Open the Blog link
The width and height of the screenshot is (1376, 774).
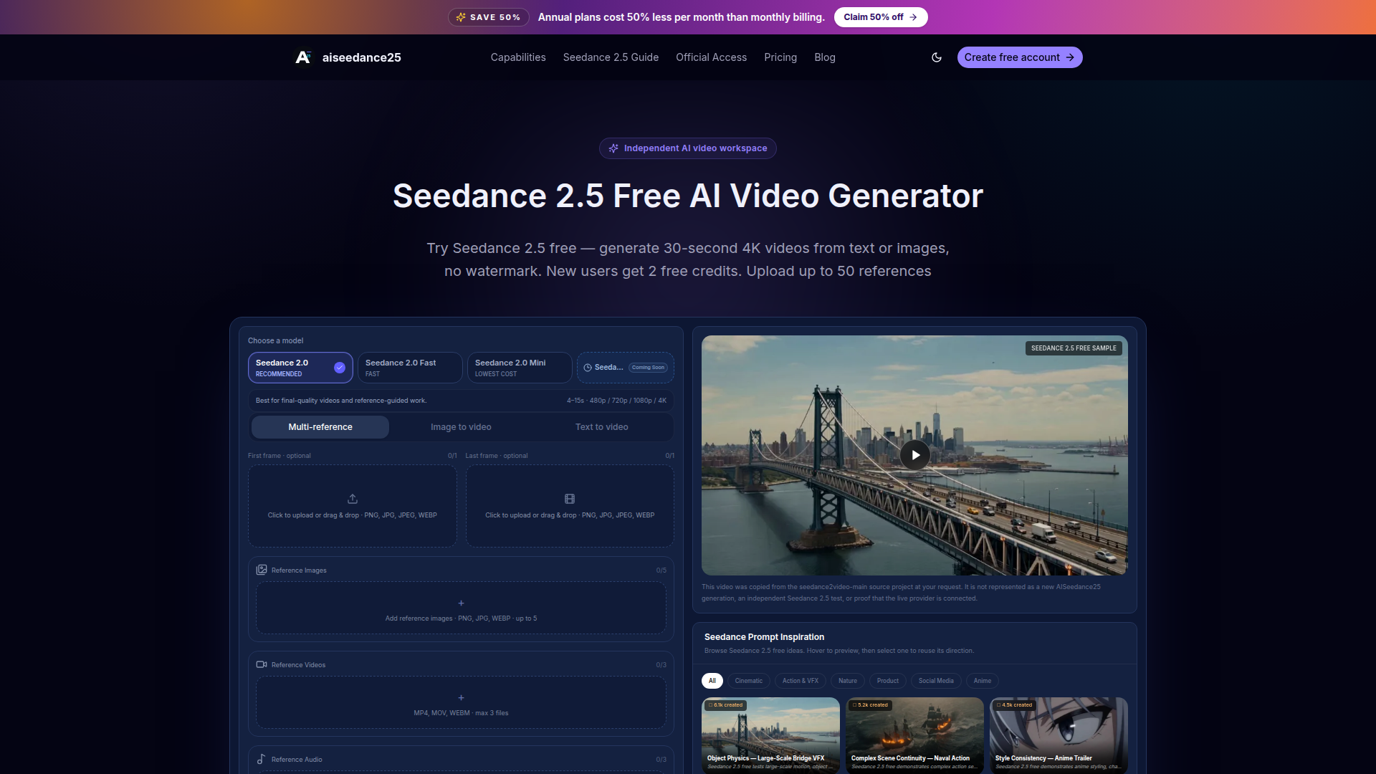click(825, 57)
